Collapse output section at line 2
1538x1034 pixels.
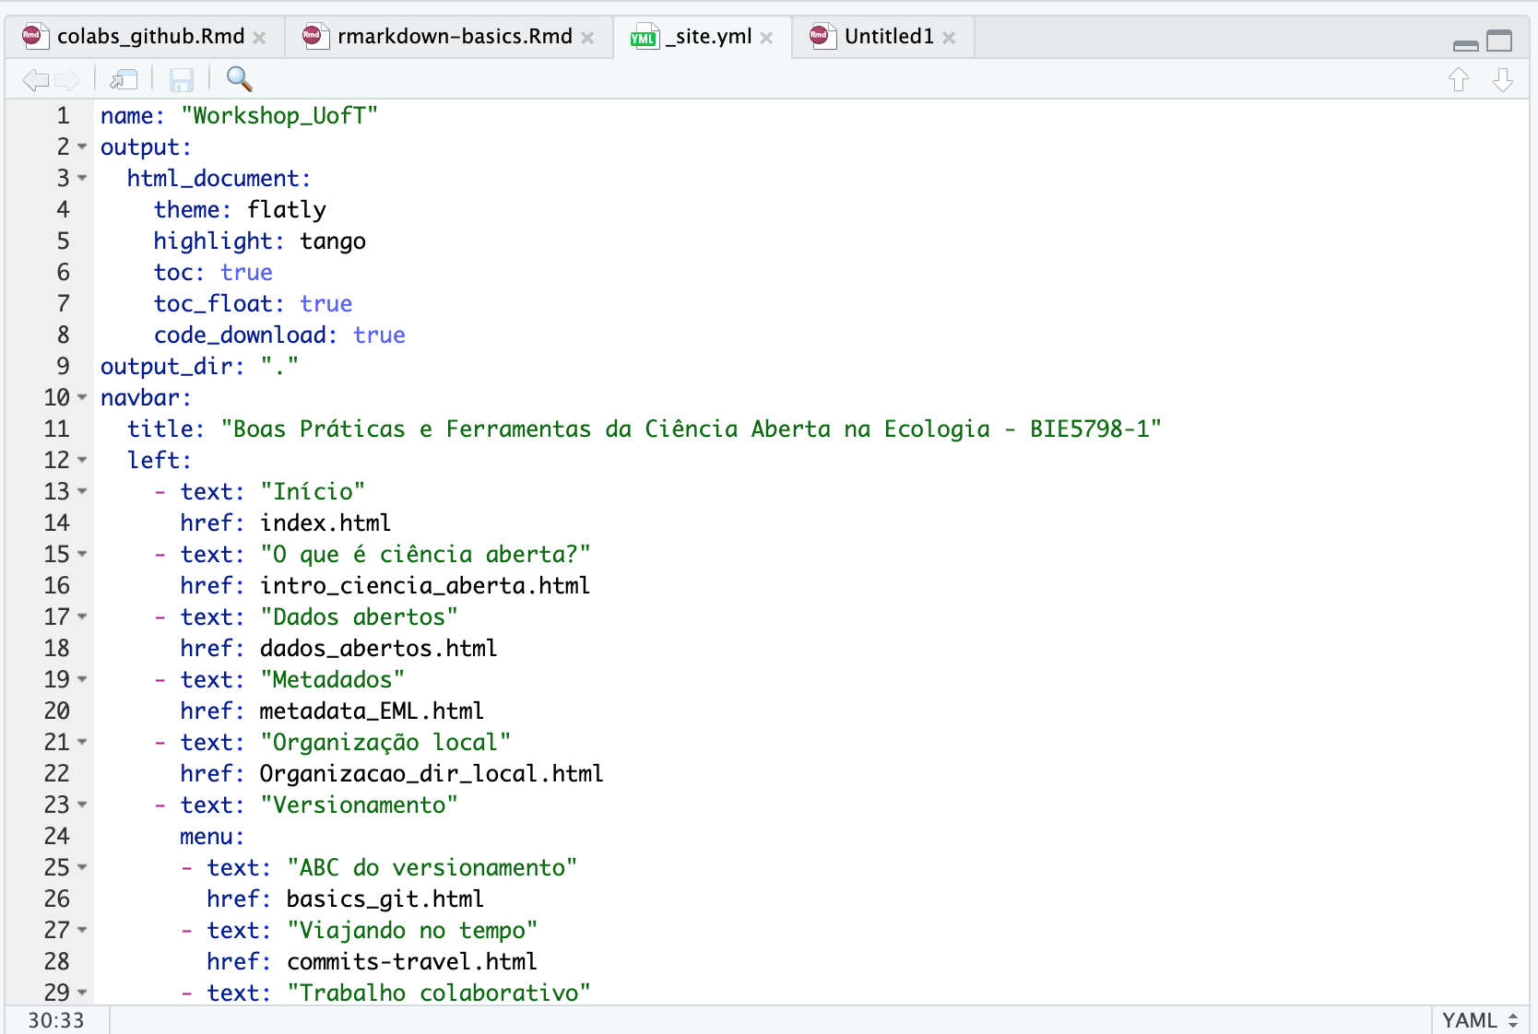click(82, 147)
